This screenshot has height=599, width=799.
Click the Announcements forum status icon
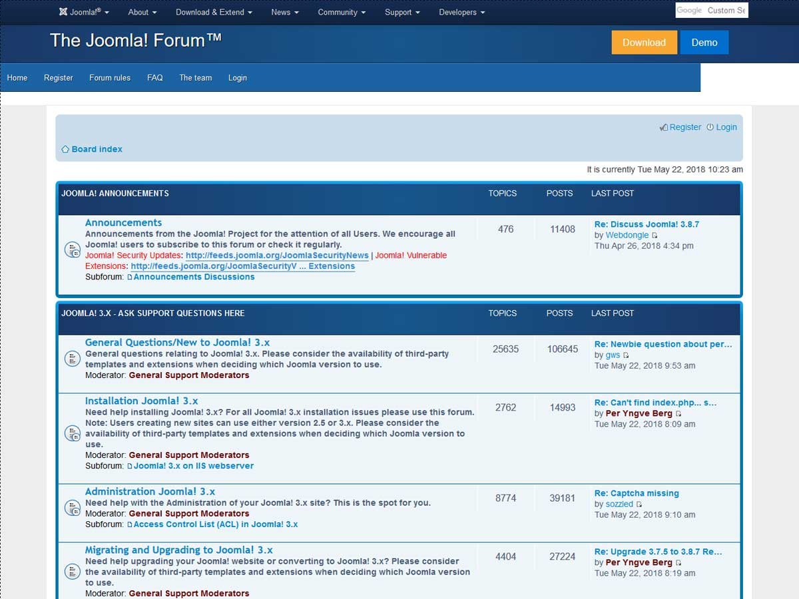click(72, 250)
